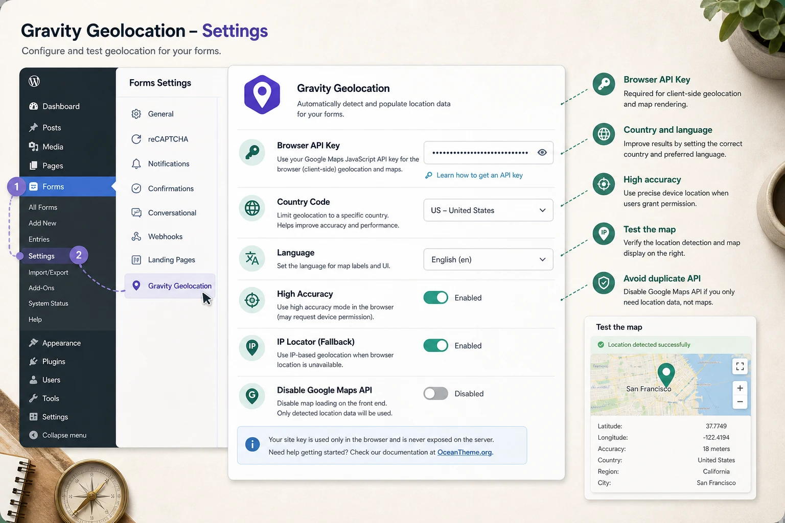Screen dimensions: 785x523
Task: Open Entries submenu item
Action: (39, 239)
